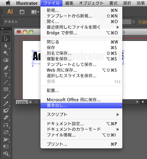Select the Warp tool
The height and width of the screenshot is (159, 147).
tap(6, 139)
